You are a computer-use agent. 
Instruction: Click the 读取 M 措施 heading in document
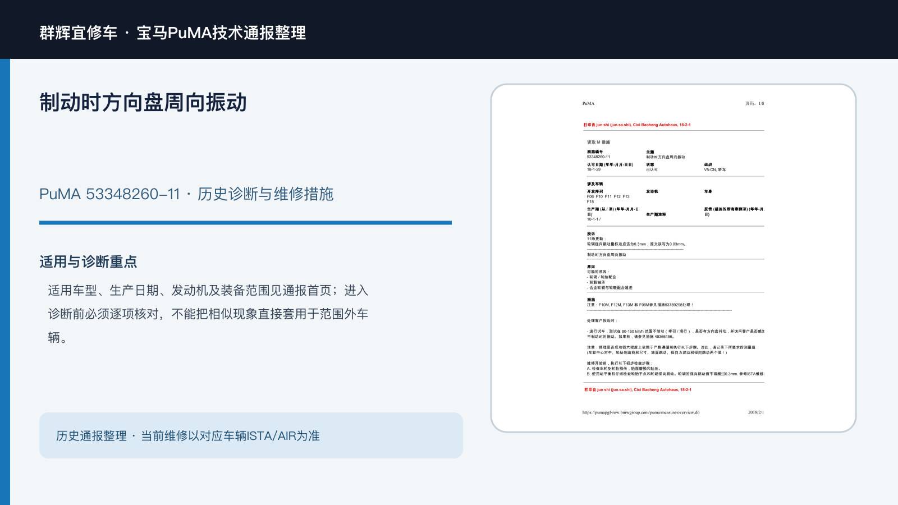598,143
